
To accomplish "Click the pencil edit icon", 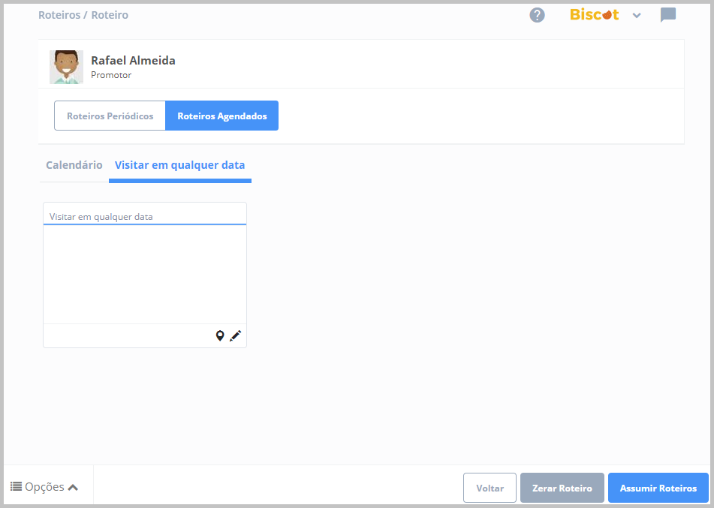I will coord(236,336).
